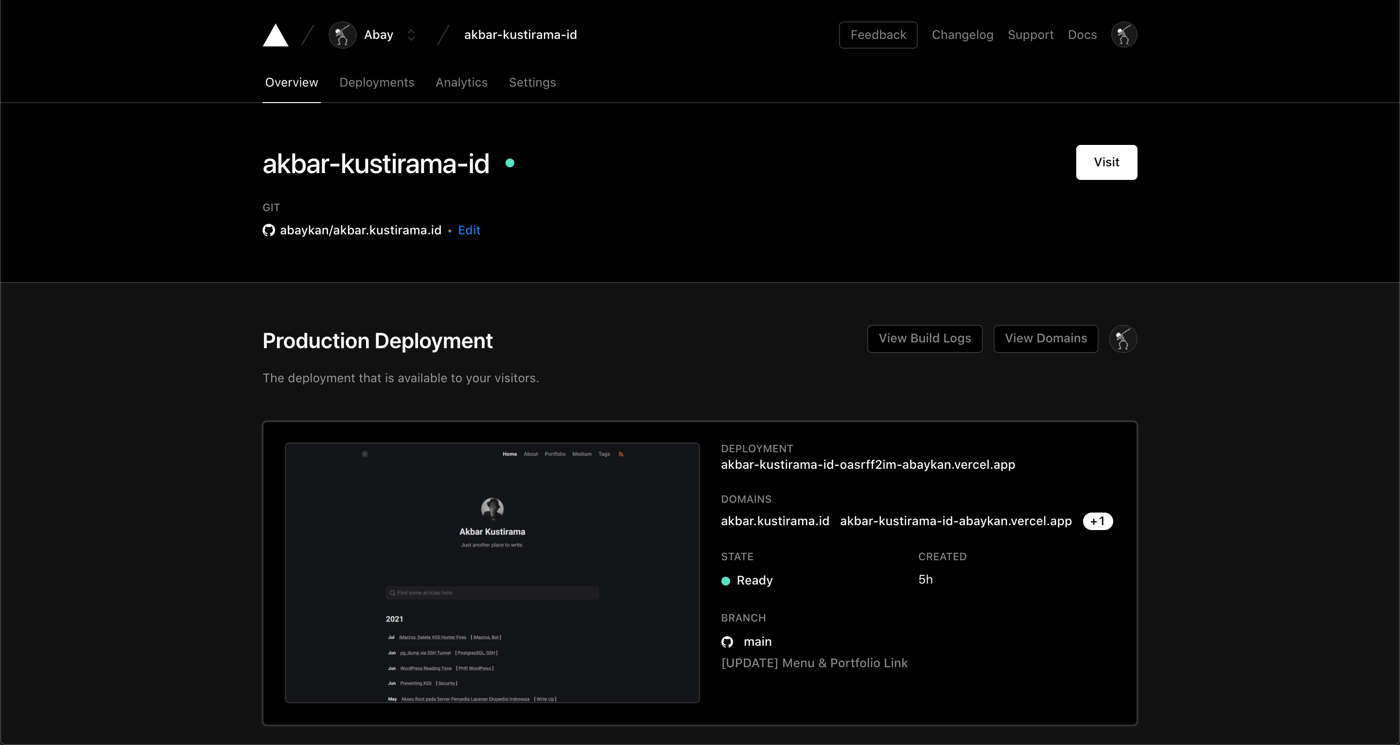Image resolution: width=1400 pixels, height=745 pixels.
Task: Click the Abay team avatar in breadcrumb
Action: point(342,35)
